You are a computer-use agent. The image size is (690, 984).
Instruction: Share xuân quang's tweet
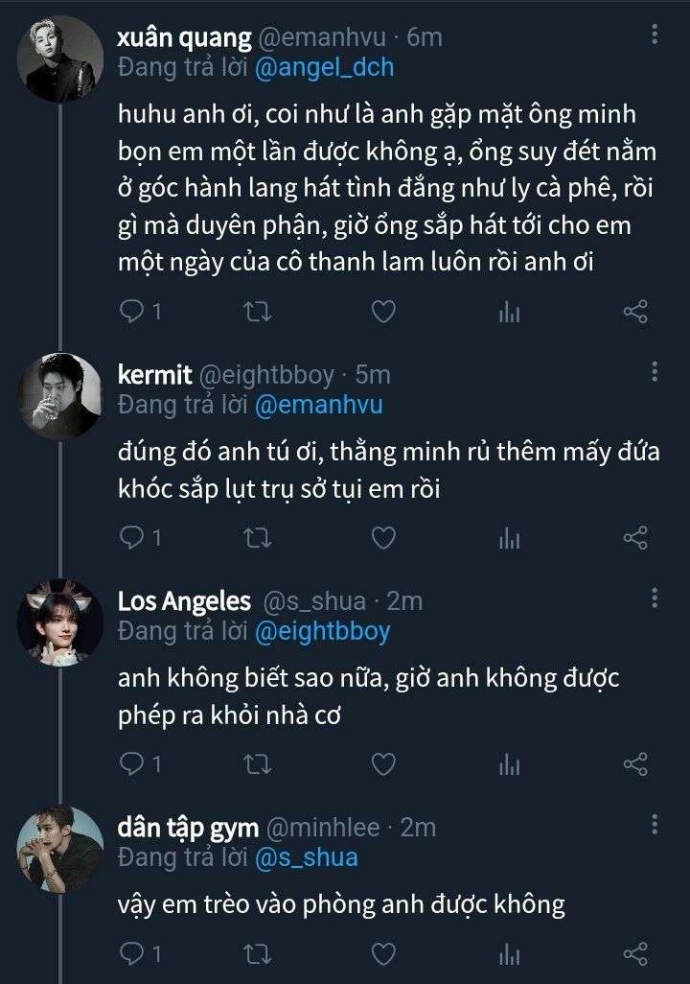point(635,312)
